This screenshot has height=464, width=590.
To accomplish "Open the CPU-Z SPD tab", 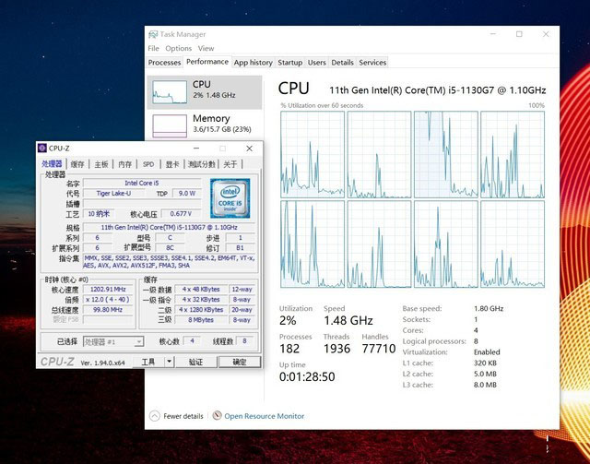I will [x=148, y=164].
